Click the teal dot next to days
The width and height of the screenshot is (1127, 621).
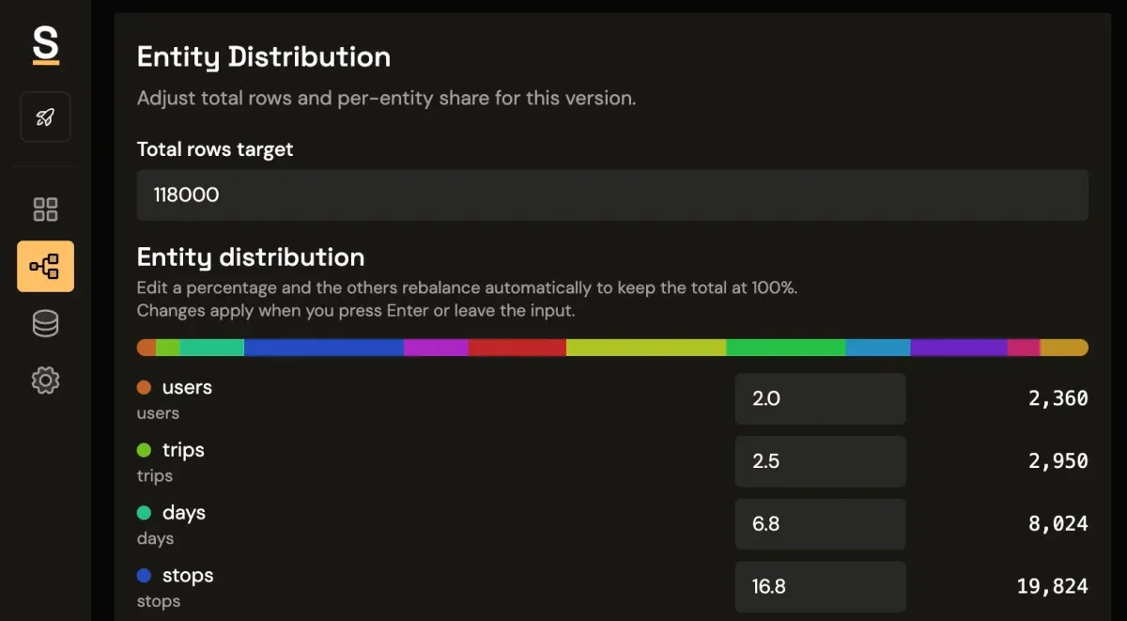[145, 512]
